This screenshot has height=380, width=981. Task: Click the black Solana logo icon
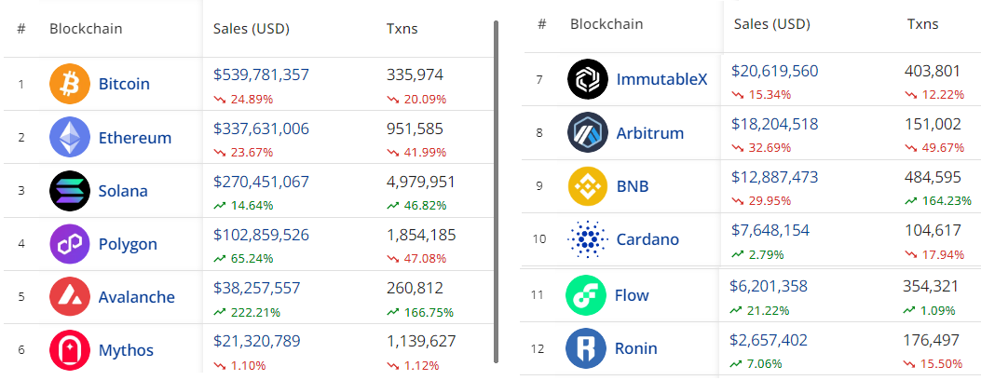click(x=70, y=191)
